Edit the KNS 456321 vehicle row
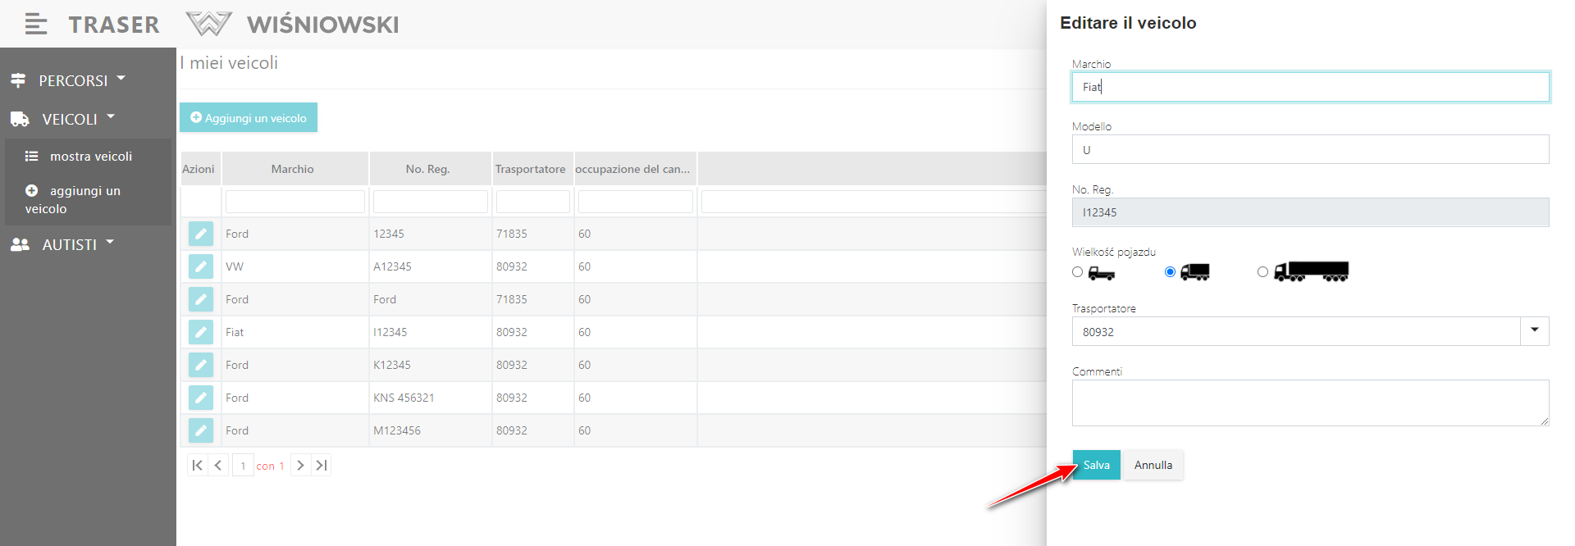Image resolution: width=1575 pixels, height=546 pixels. [x=201, y=398]
